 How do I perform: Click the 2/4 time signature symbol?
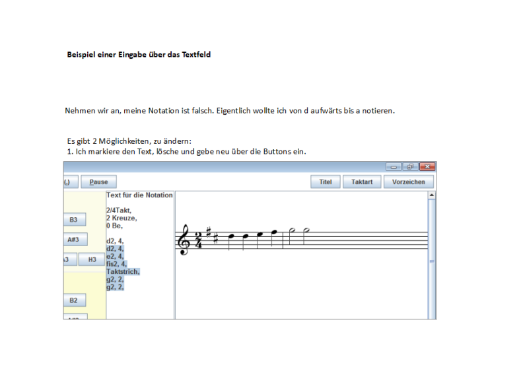198,241
